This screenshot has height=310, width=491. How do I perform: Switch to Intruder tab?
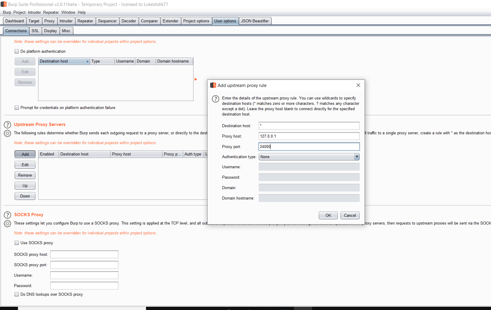click(66, 21)
